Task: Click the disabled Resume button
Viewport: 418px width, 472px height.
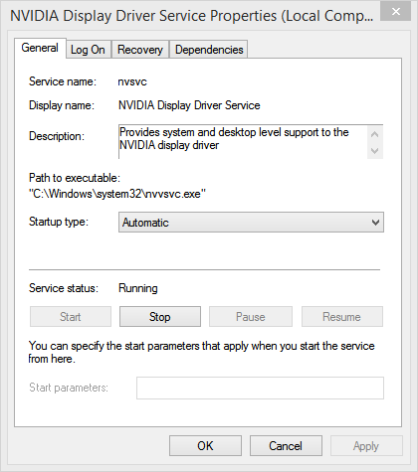Action: (342, 317)
